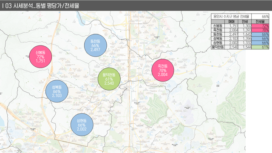Select the 상현동 row label in the table
Image resolution: width=272 pixels, height=153 pixels.
pos(218,42)
